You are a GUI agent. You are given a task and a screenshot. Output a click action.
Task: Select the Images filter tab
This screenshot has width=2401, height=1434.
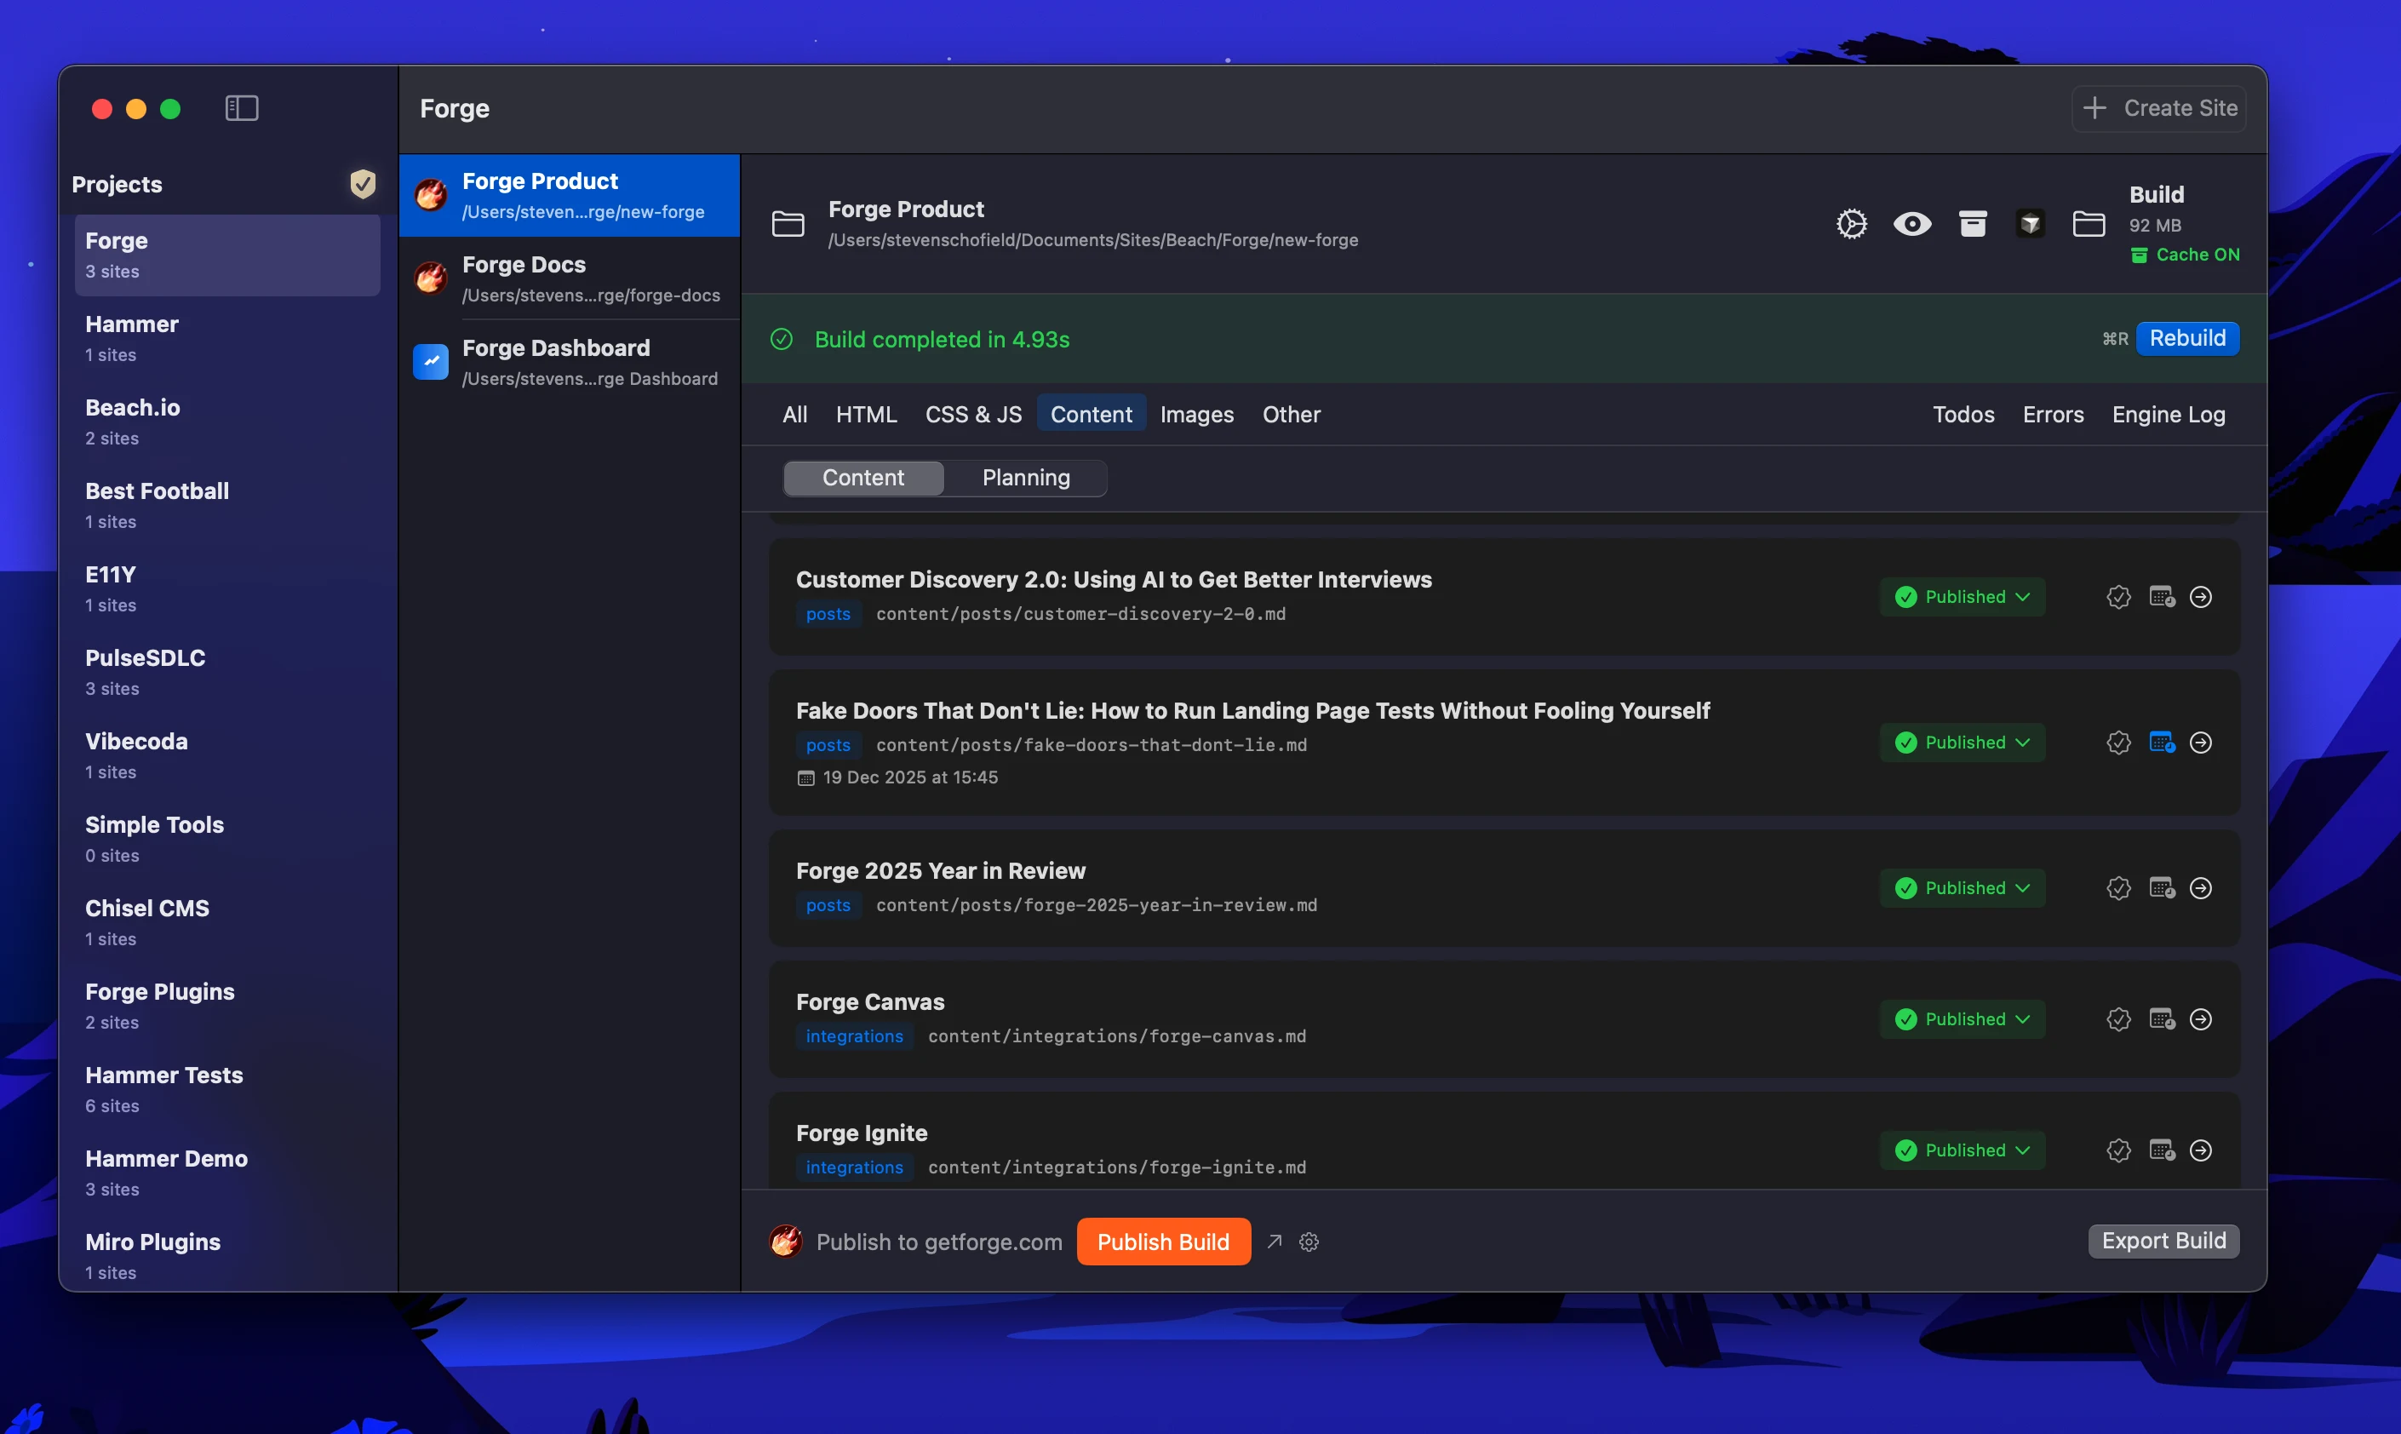[x=1196, y=414]
